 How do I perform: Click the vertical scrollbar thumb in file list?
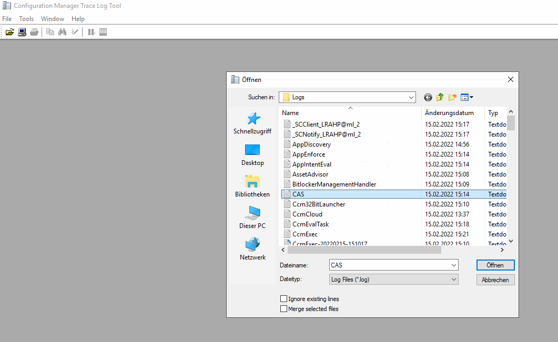(511, 123)
